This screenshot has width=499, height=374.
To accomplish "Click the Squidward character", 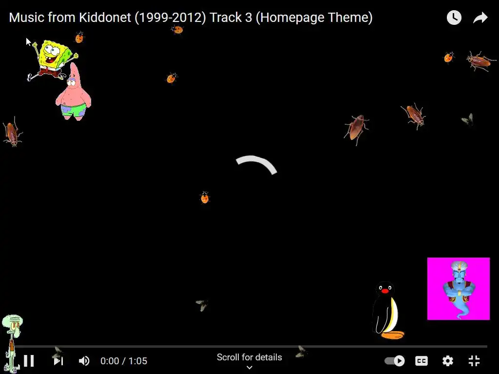I will 12,343.
